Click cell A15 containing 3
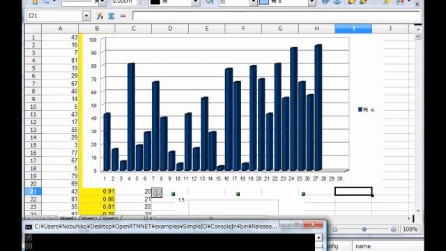446x251 pixels. click(60, 145)
